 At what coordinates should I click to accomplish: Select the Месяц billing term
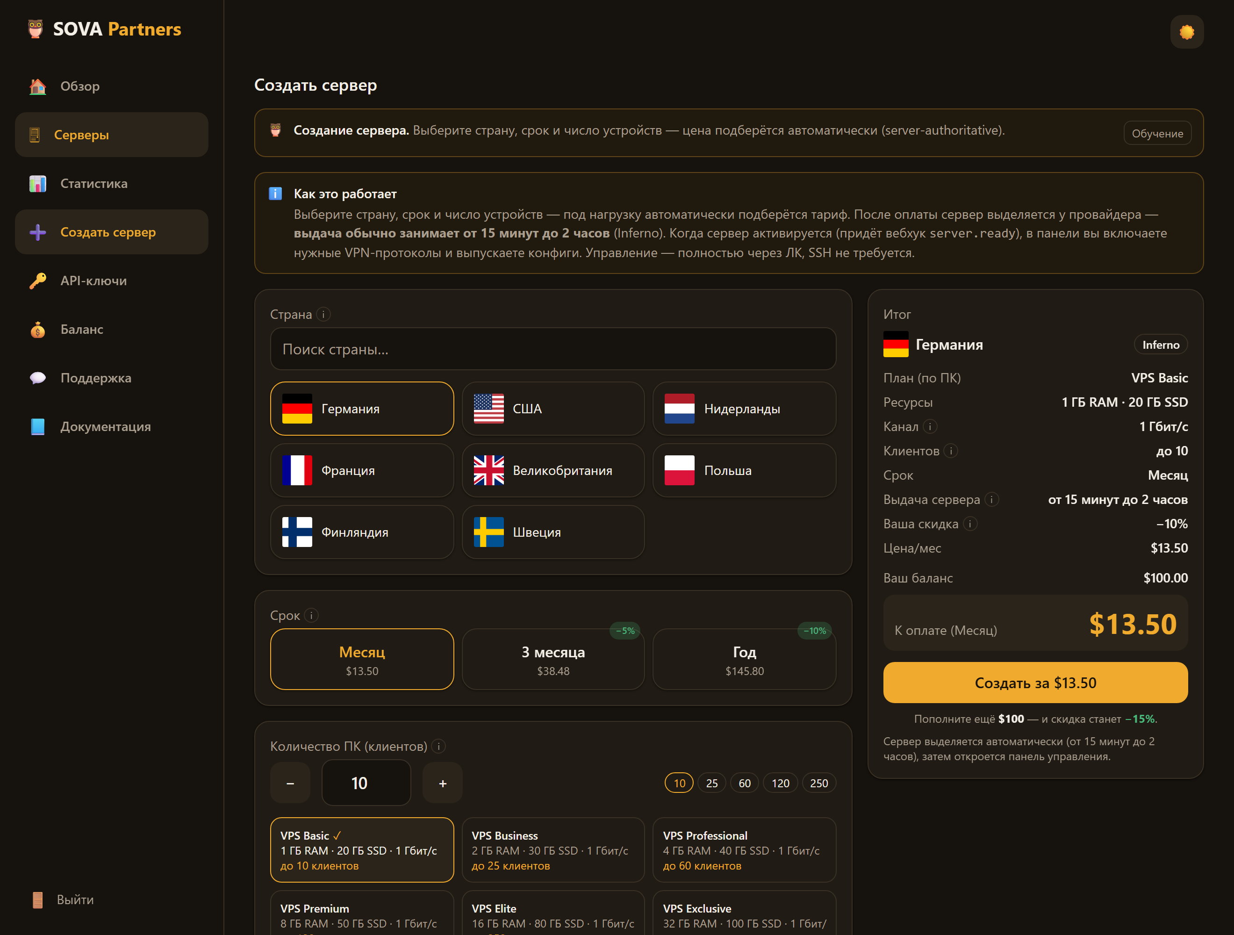tap(361, 660)
